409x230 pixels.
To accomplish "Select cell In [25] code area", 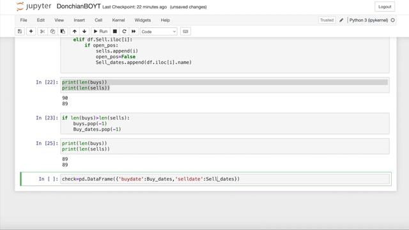I will click(225, 146).
